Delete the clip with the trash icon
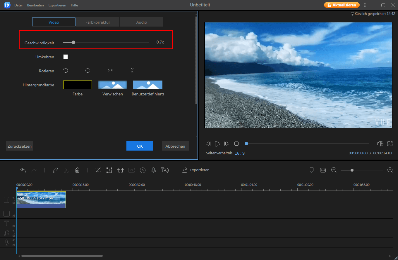The image size is (398, 260). [x=77, y=170]
